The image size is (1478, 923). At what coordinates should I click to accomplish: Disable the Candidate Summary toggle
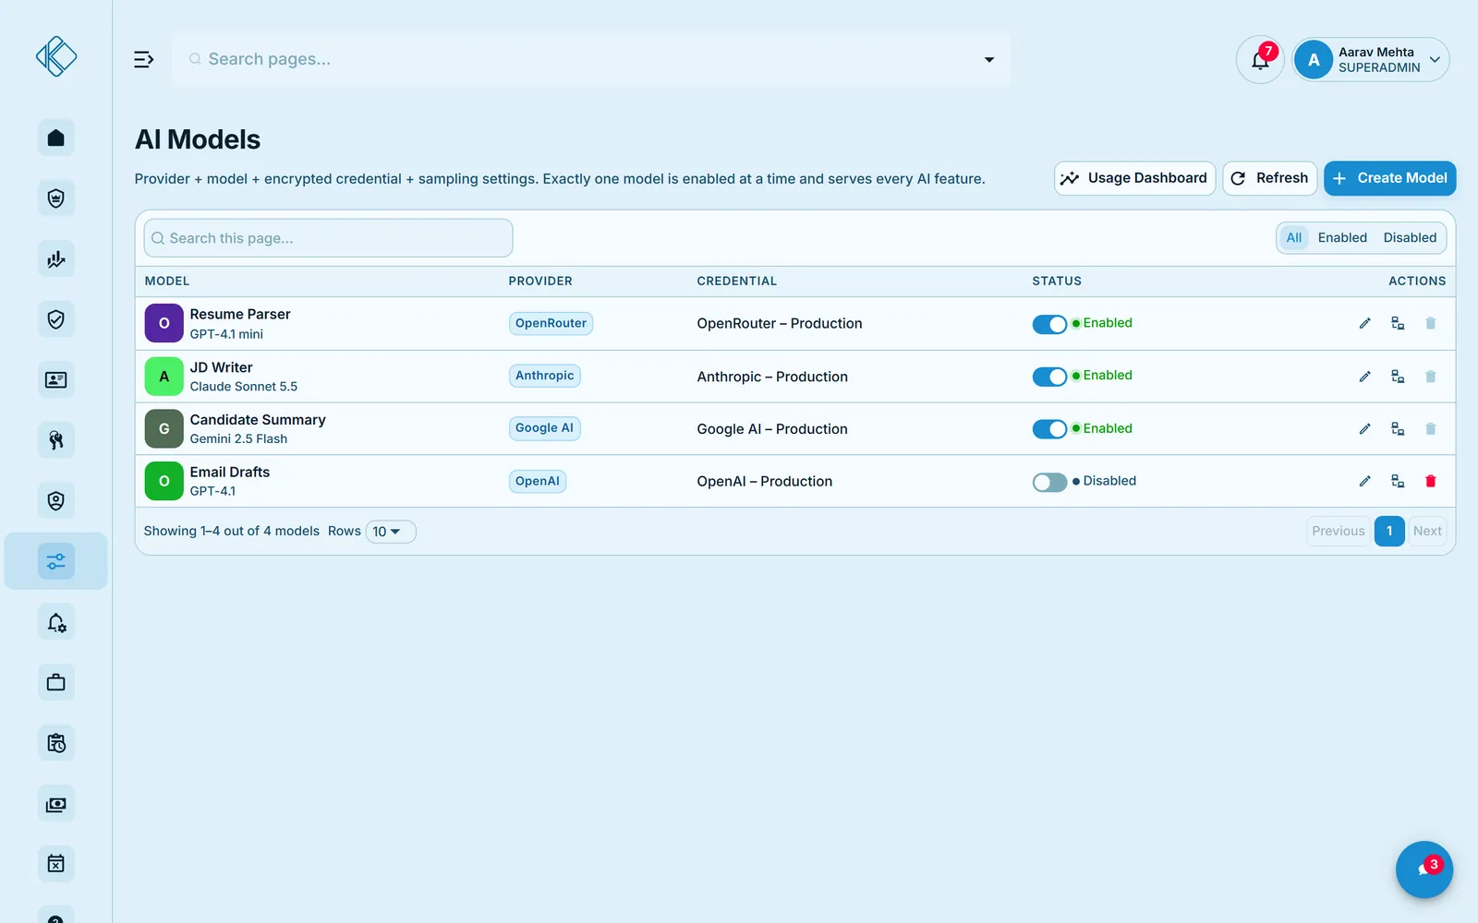click(x=1049, y=429)
